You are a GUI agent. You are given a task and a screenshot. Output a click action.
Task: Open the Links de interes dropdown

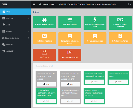47,4
